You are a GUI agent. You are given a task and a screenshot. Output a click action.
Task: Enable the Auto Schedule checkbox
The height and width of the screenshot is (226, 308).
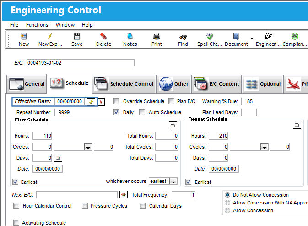142,112
